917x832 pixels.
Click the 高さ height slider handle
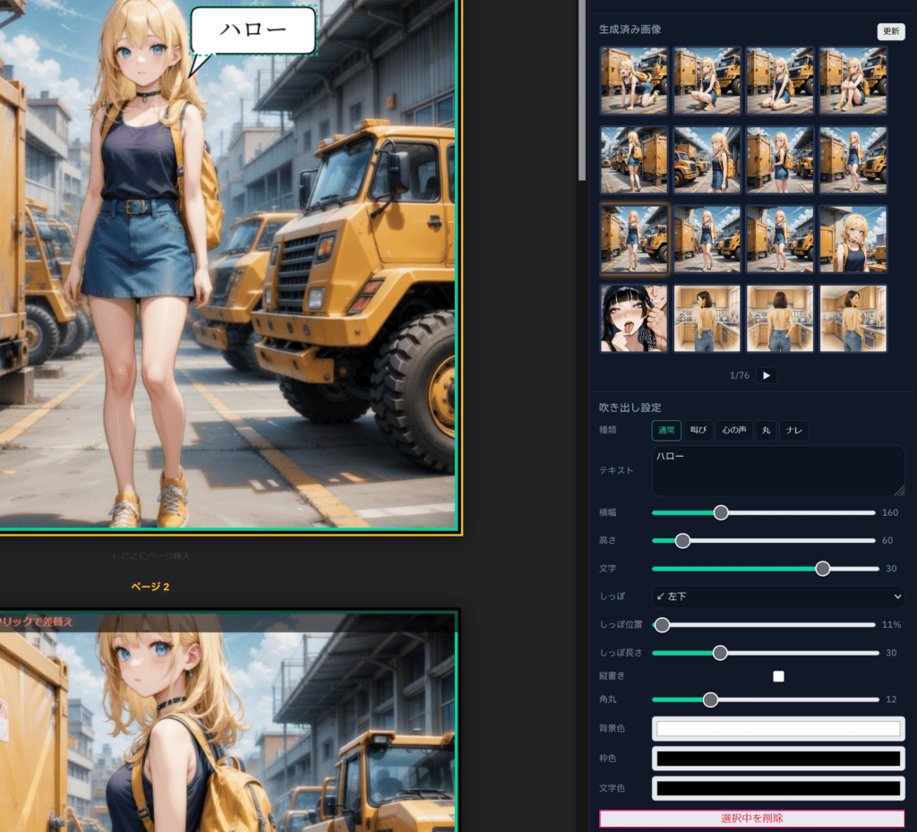[x=682, y=541]
